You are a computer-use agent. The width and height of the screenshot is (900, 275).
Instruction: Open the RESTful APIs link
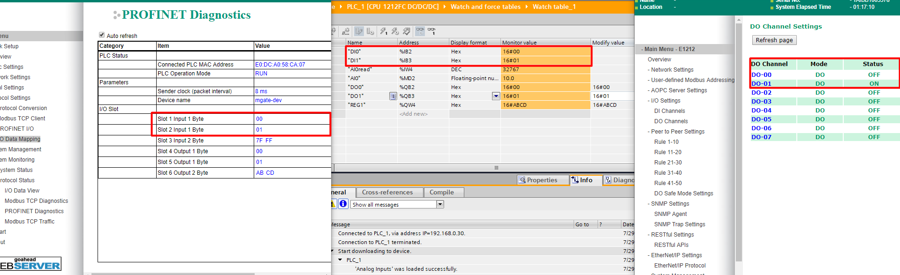(671, 245)
